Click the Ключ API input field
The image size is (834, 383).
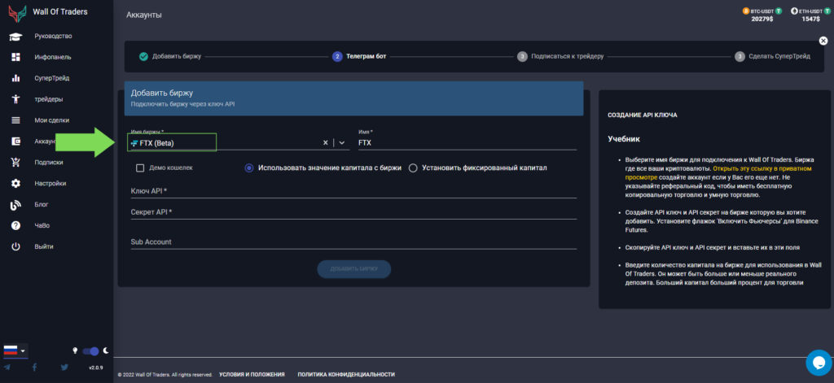[x=353, y=191]
